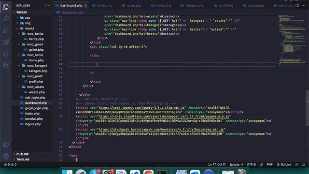Open the layers stack icon in activity bar

click(x=6, y=65)
